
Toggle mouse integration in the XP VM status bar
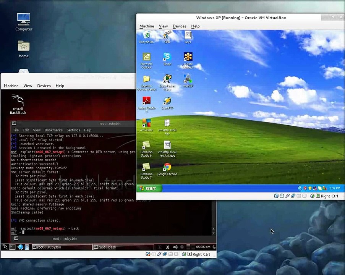(x=312, y=196)
